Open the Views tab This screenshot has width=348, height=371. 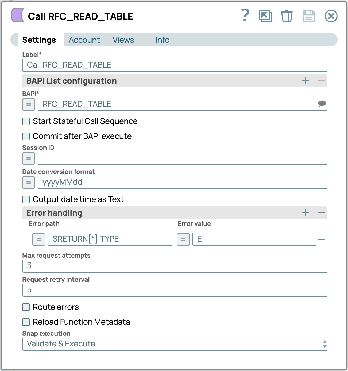coord(123,40)
